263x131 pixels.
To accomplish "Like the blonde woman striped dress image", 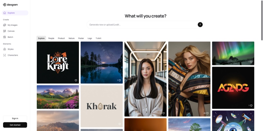I will click(207, 113).
